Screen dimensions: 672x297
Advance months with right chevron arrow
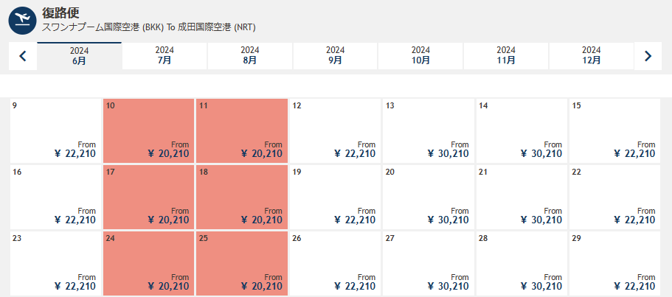click(x=648, y=56)
